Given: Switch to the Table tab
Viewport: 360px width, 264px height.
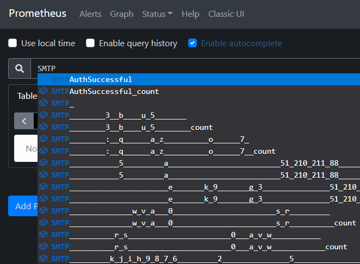Looking at the screenshot, I should [27, 96].
